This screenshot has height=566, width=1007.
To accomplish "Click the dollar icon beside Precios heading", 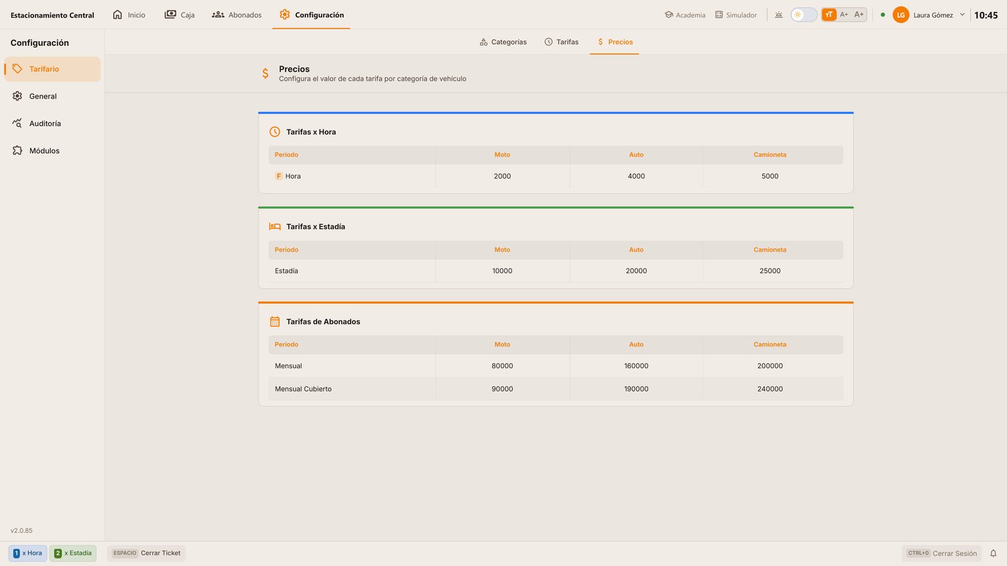I will tap(266, 74).
